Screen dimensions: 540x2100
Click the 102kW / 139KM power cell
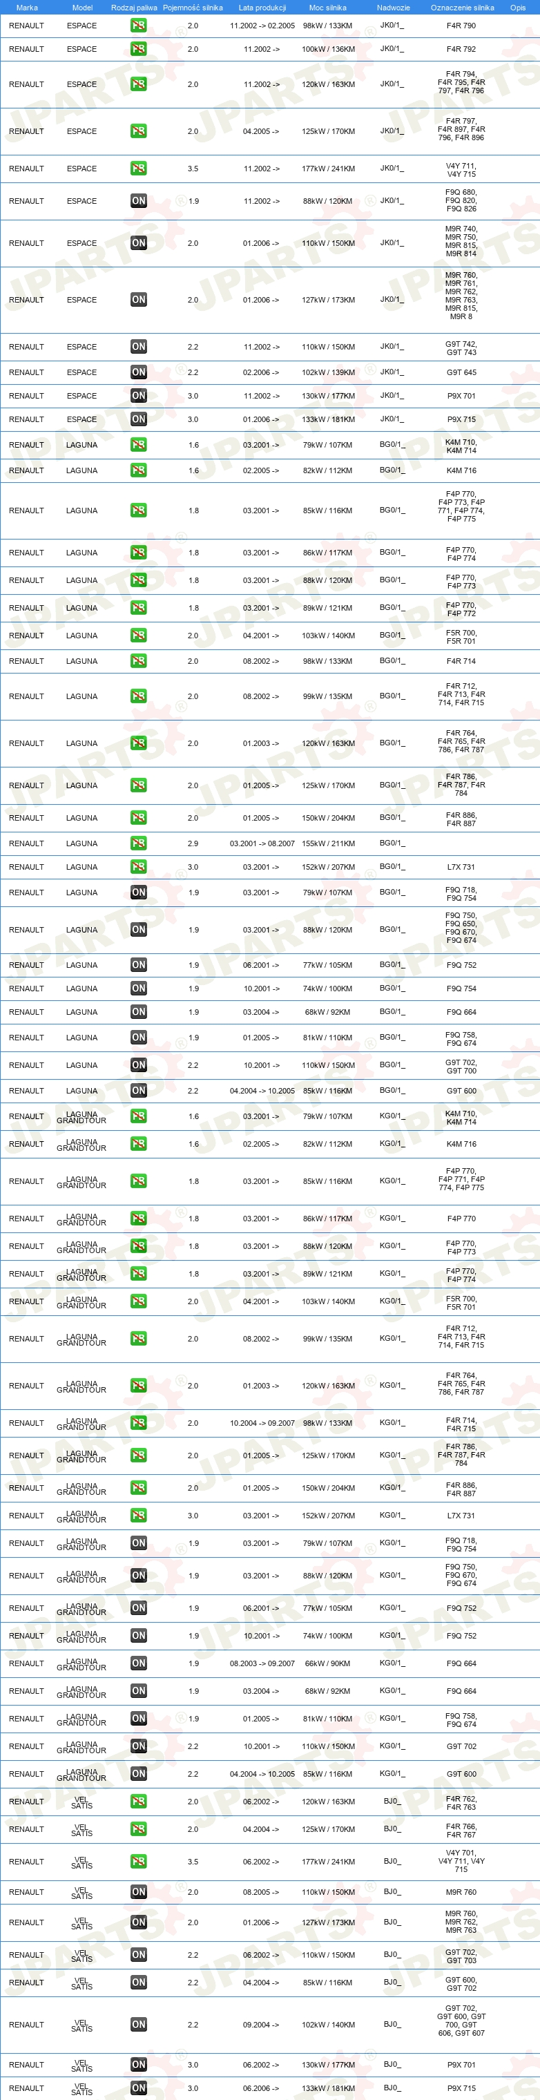coord(328,372)
